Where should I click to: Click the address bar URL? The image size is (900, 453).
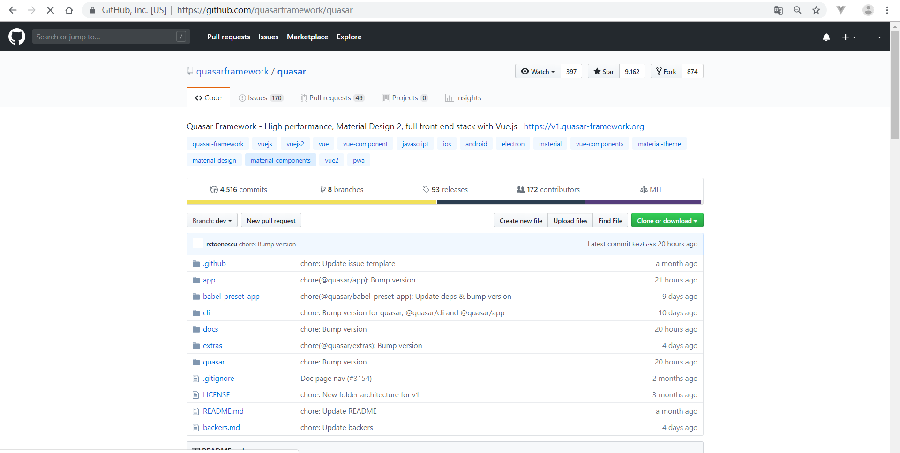point(264,10)
